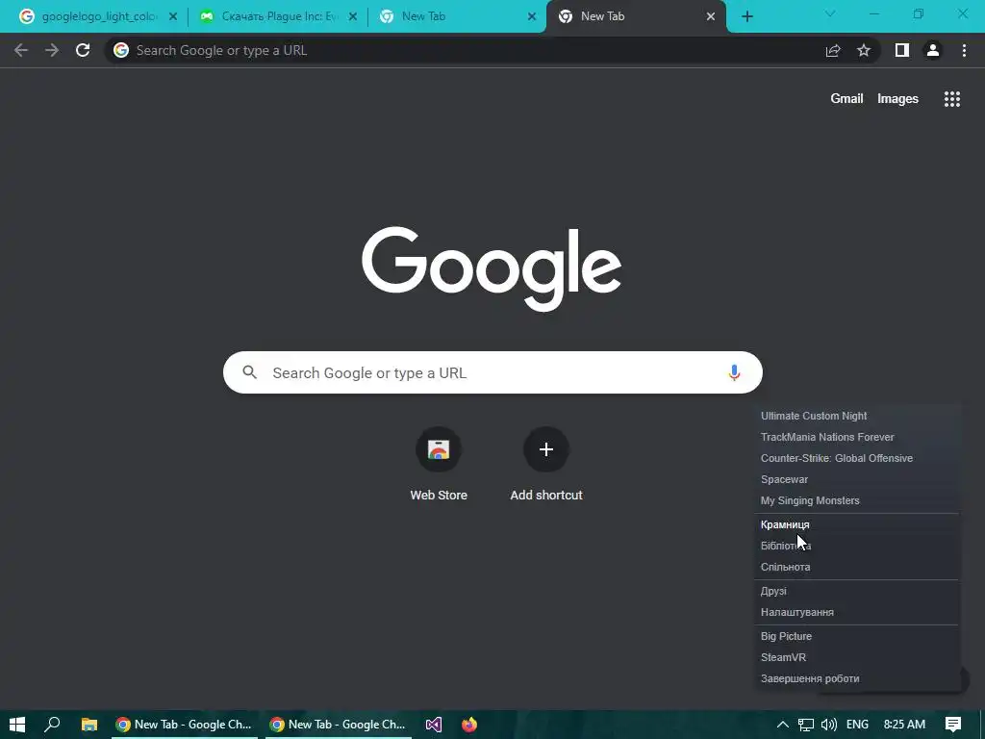The height and width of the screenshot is (739, 985).
Task: Choose My Singing Monsters menu entry
Action: point(857,500)
